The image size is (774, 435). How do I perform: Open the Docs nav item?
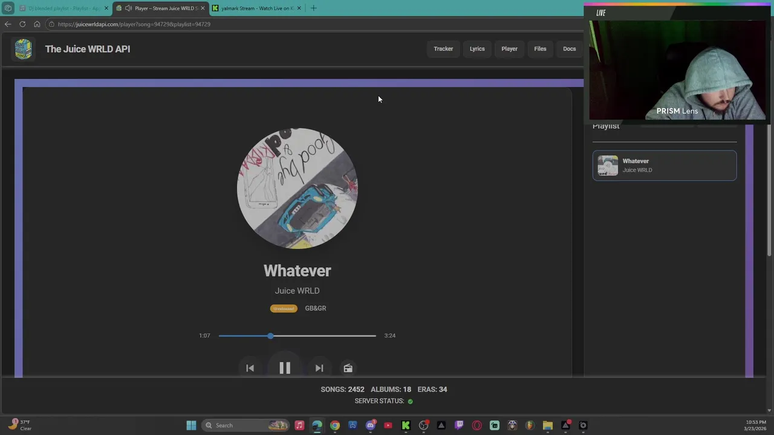(570, 49)
